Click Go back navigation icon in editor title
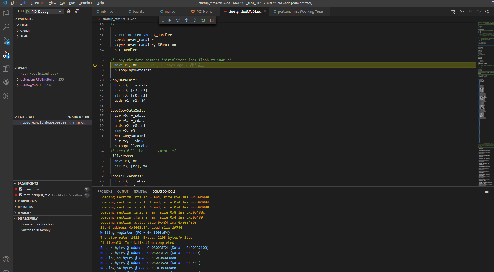The height and width of the screenshot is (272, 494). tap(462, 11)
